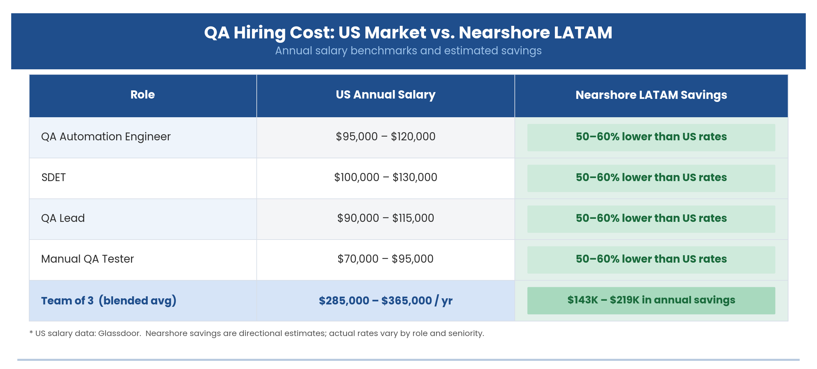
Task: Click the savings badge in the QA Lead row
Action: click(x=651, y=219)
